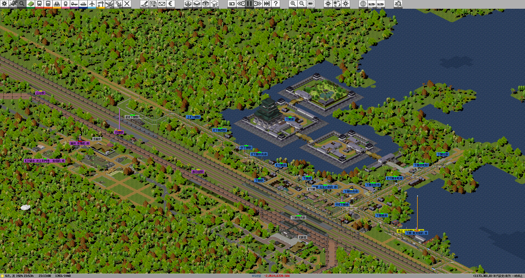
Task: Lower the visible layer with down-arrow icon
Action: tap(188, 4)
